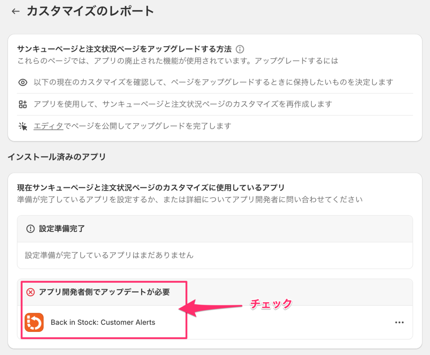
Task: Open the info tooltip next to upgrade heading
Action: [239, 49]
